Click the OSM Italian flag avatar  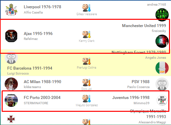coord(162,68)
